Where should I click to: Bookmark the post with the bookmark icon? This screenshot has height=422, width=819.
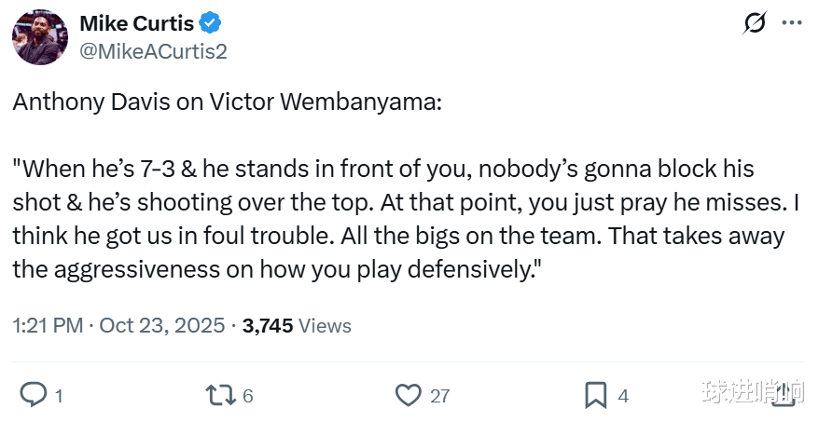coord(595,395)
